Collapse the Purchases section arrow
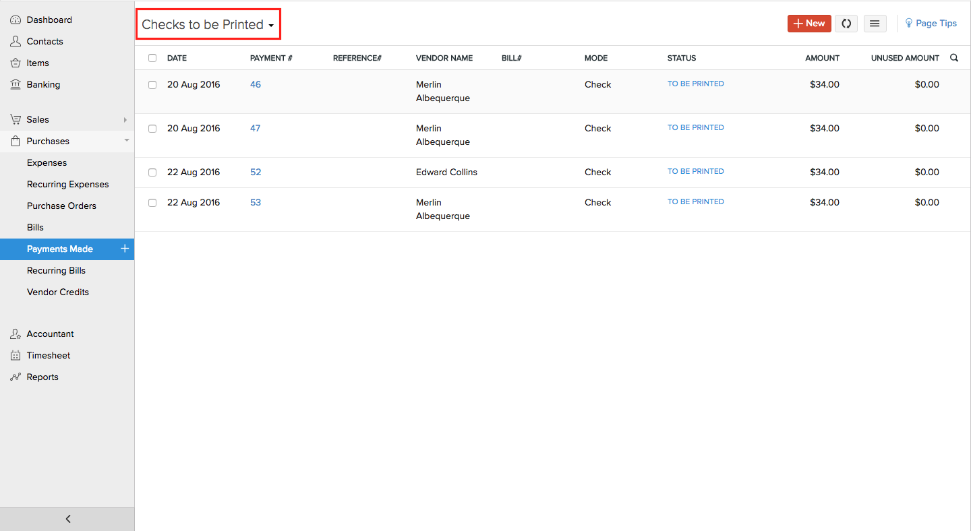971x531 pixels. coord(126,141)
